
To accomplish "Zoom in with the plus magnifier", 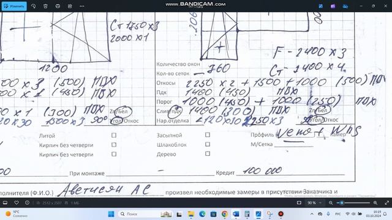I will [x=375, y=203].
